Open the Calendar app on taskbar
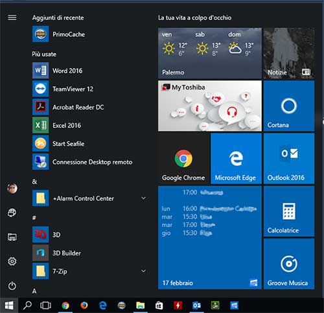The height and width of the screenshot is (313, 324). (x=234, y=305)
